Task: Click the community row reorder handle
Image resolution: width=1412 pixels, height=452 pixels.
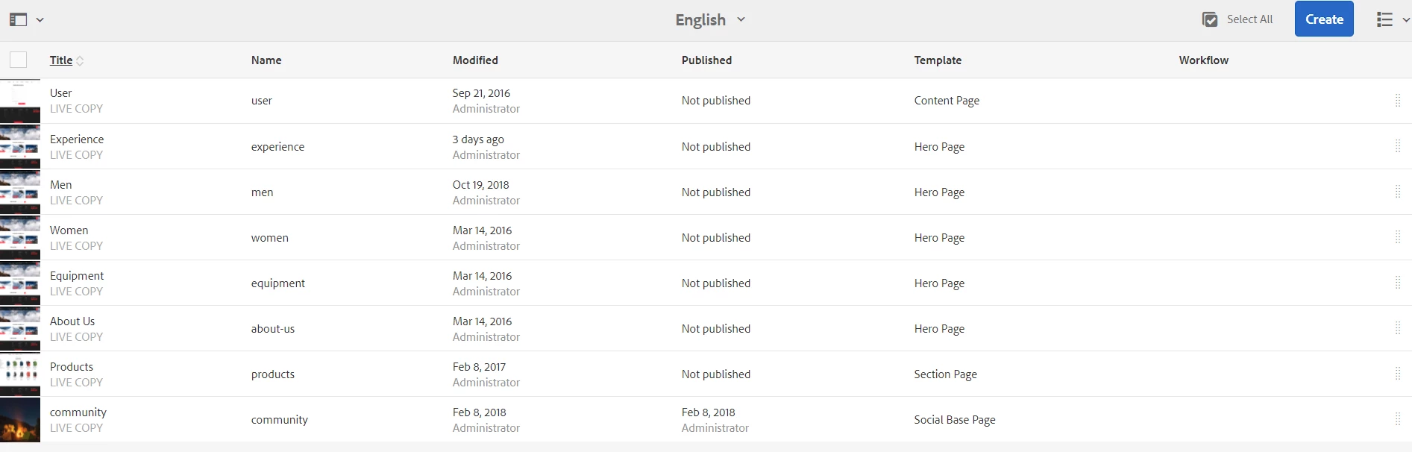Action: [x=1398, y=420]
